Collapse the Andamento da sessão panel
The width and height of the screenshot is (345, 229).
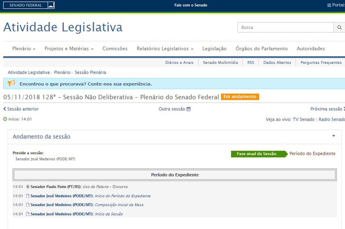[x=333, y=136]
